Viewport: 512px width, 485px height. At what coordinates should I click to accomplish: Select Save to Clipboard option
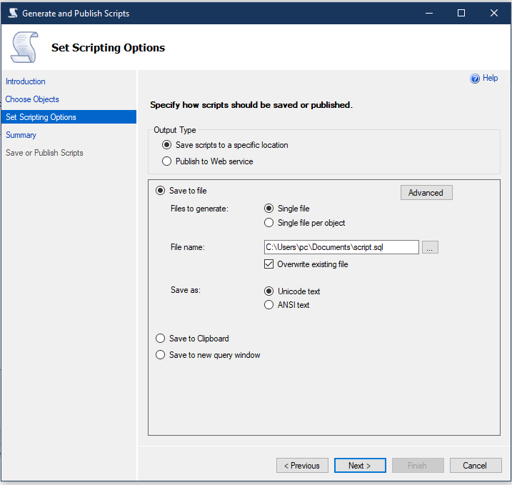pos(161,339)
